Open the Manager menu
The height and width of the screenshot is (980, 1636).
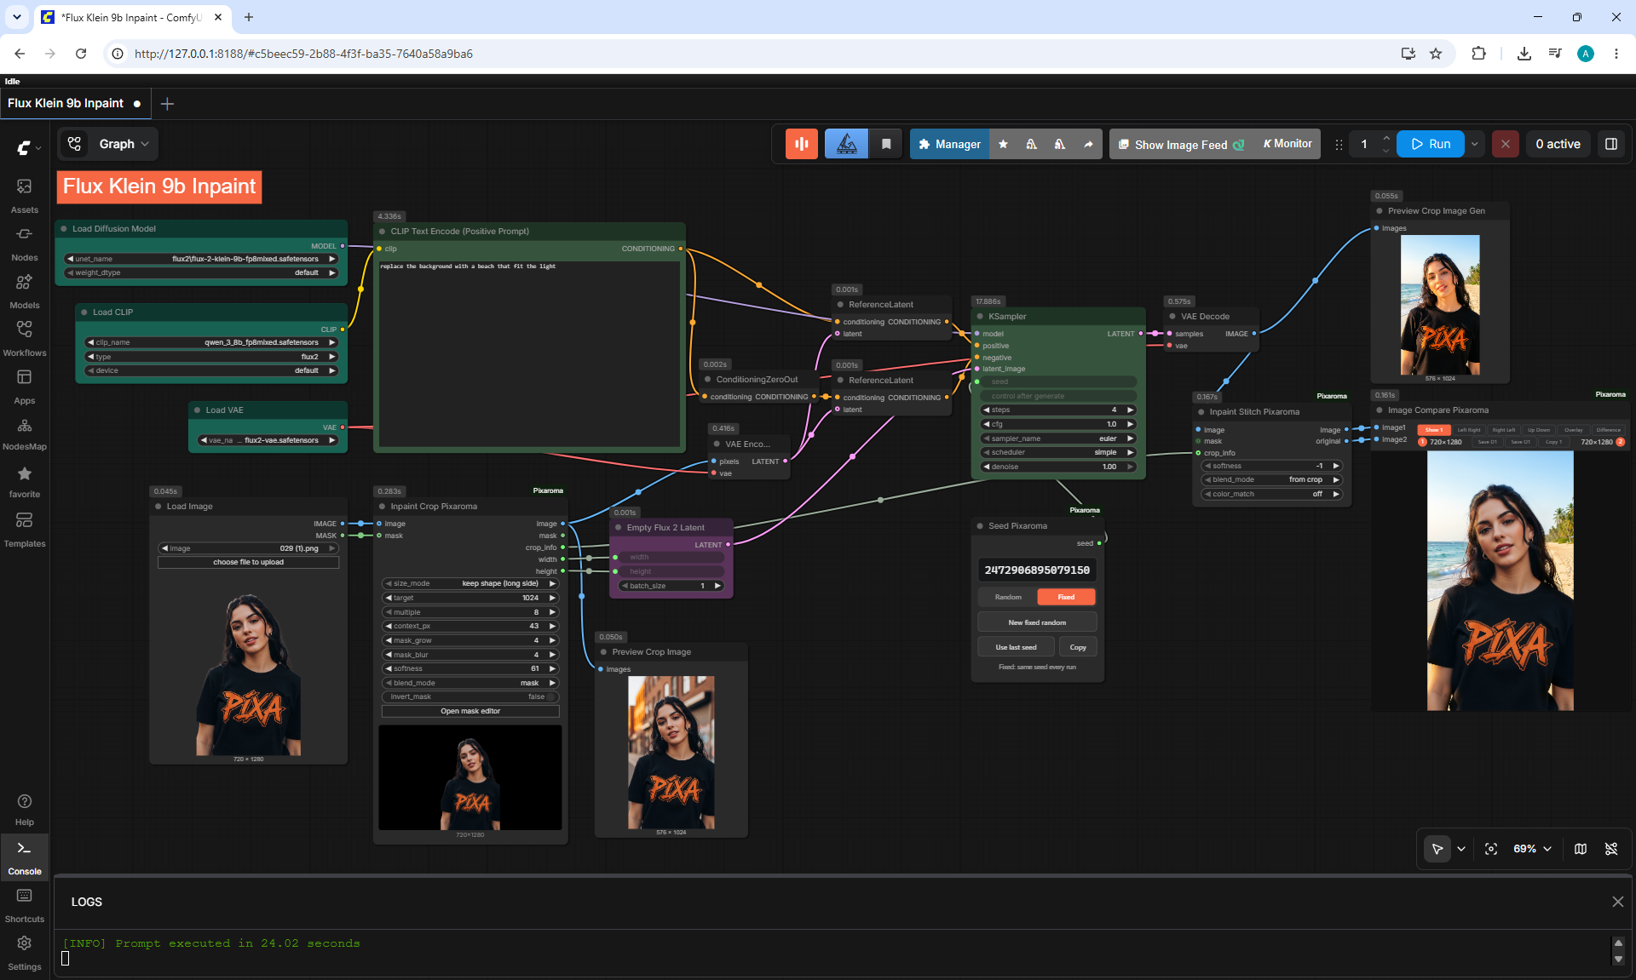click(949, 145)
